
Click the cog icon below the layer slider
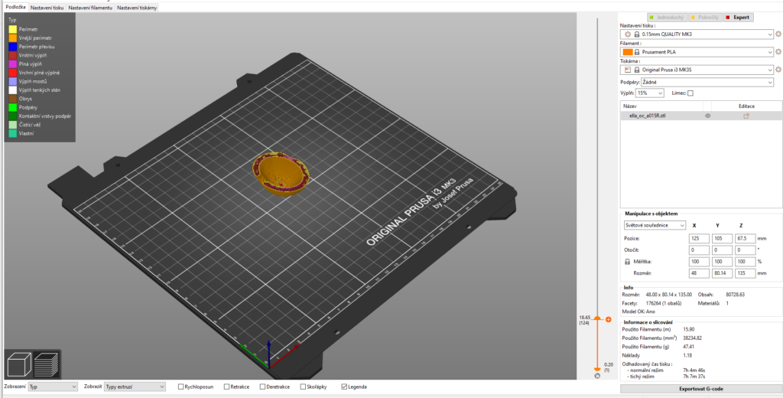click(597, 376)
